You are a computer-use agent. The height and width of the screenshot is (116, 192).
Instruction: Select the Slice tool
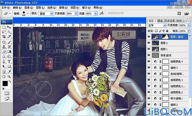(x=9, y=37)
